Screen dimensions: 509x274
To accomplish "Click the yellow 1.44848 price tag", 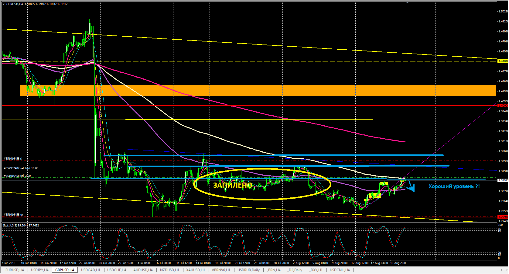I will click(x=503, y=61).
